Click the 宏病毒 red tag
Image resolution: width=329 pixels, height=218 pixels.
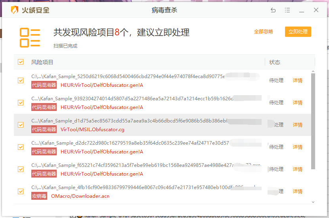pos(39,196)
